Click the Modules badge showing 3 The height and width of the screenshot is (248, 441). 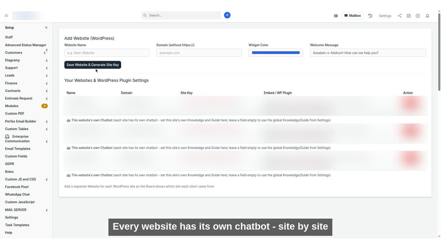[44, 106]
